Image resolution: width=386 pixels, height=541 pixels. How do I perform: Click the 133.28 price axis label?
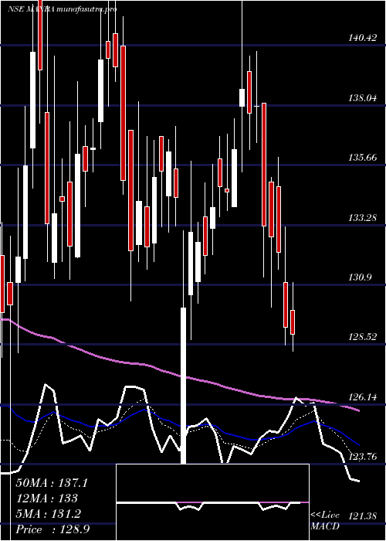(x=362, y=218)
